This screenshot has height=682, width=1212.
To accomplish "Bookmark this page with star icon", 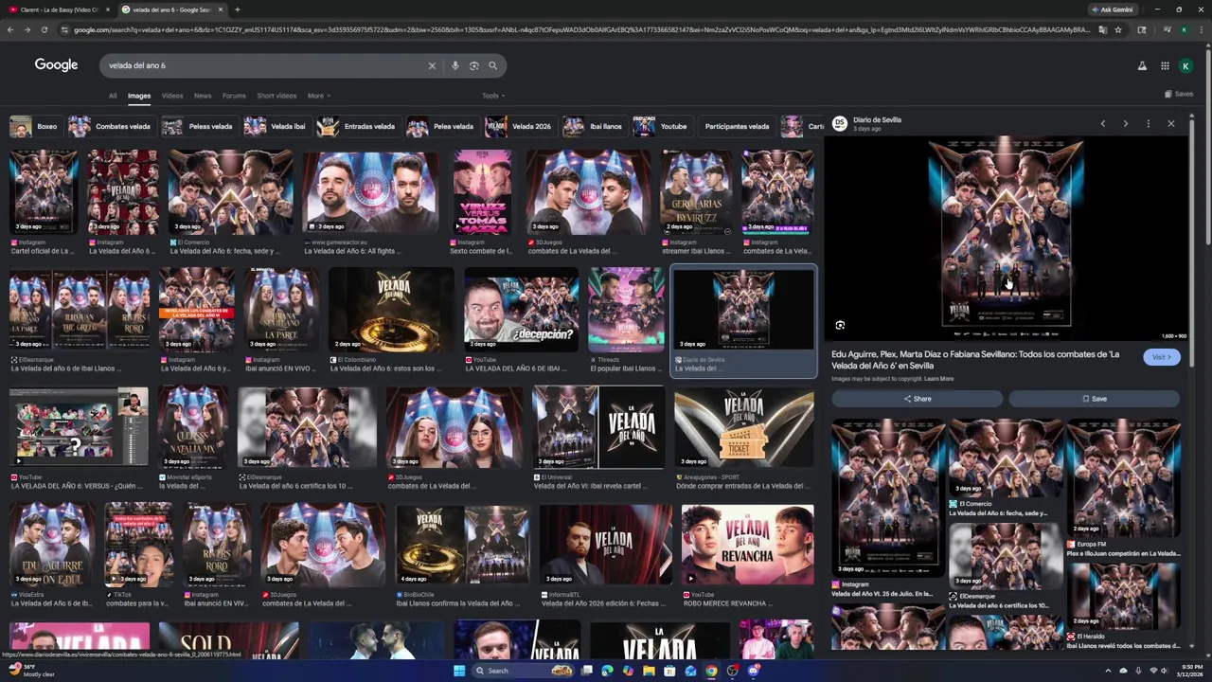I will pyautogui.click(x=1118, y=29).
